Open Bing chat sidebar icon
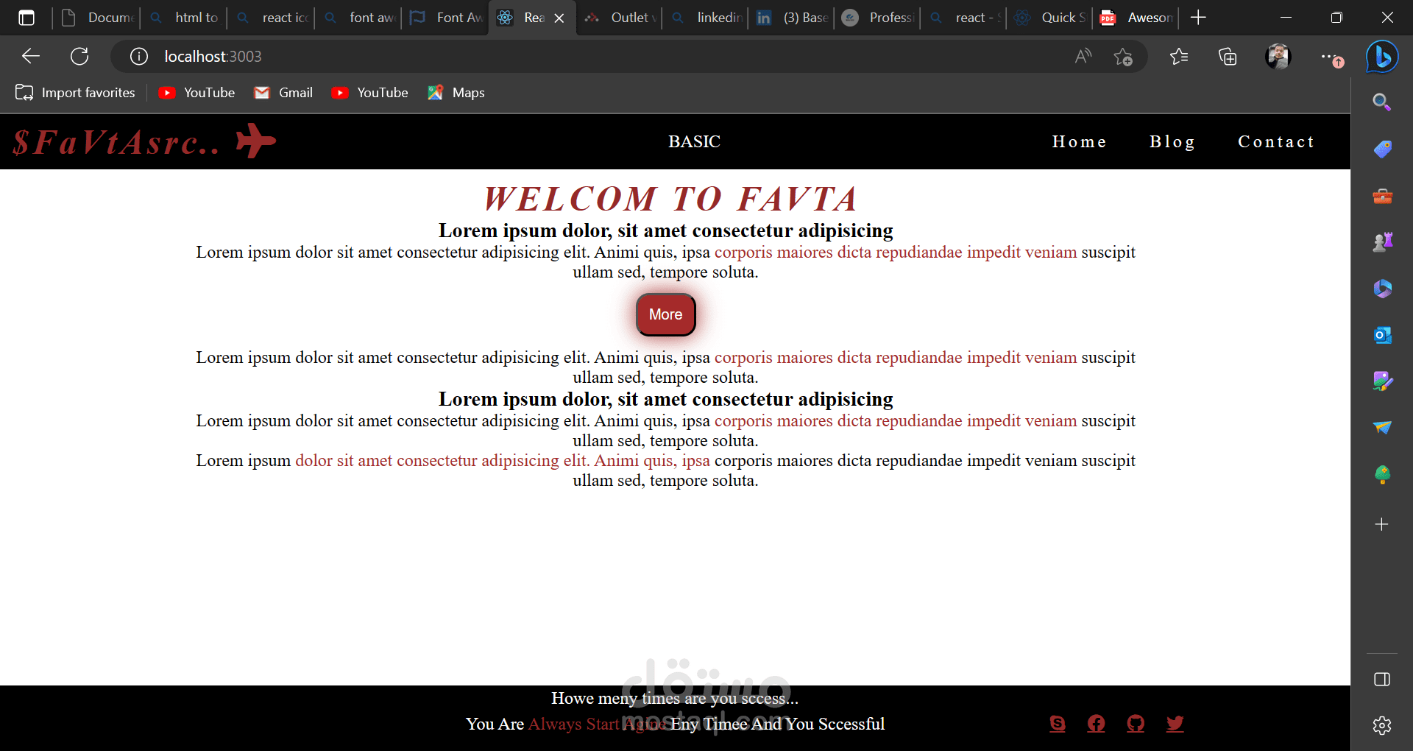1413x751 pixels. 1382,57
